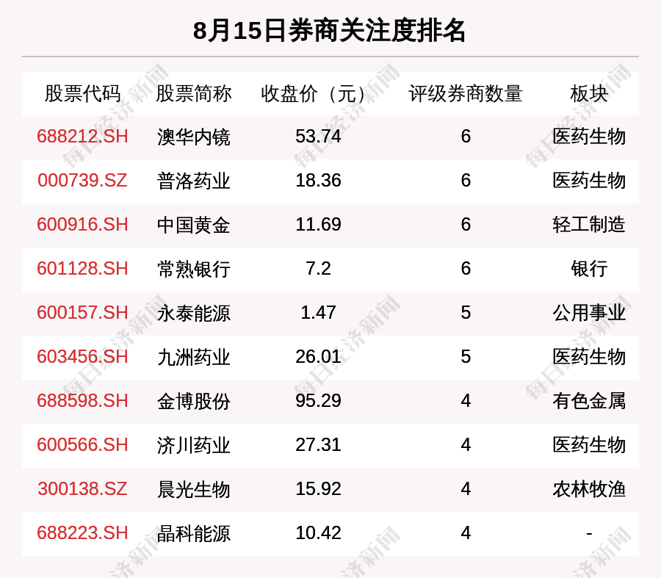This screenshot has height=578, width=661.
Task: Select stock name 澳华内镜
Action: pyautogui.click(x=193, y=137)
